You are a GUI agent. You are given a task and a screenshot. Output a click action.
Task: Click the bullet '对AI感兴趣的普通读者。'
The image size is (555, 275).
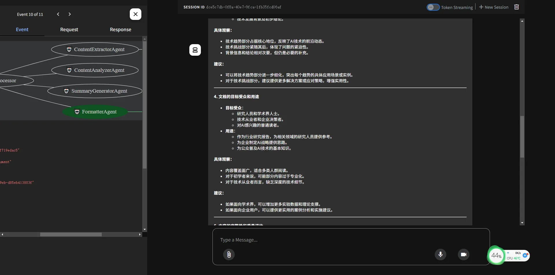258,125
